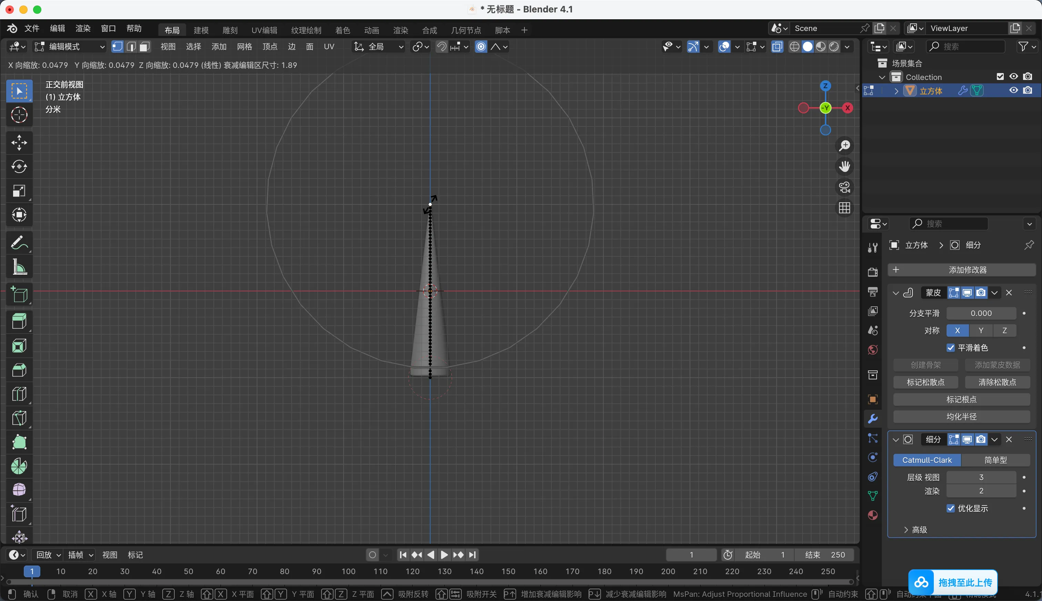
Task: Select the Rotate tool icon
Action: [19, 166]
